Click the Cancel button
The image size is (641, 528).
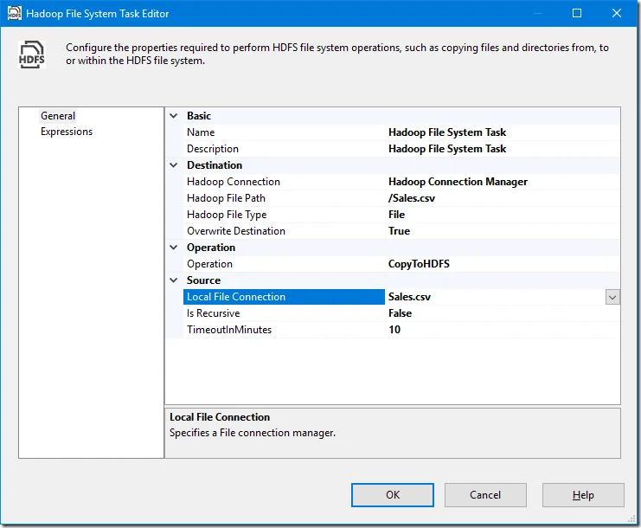point(484,495)
